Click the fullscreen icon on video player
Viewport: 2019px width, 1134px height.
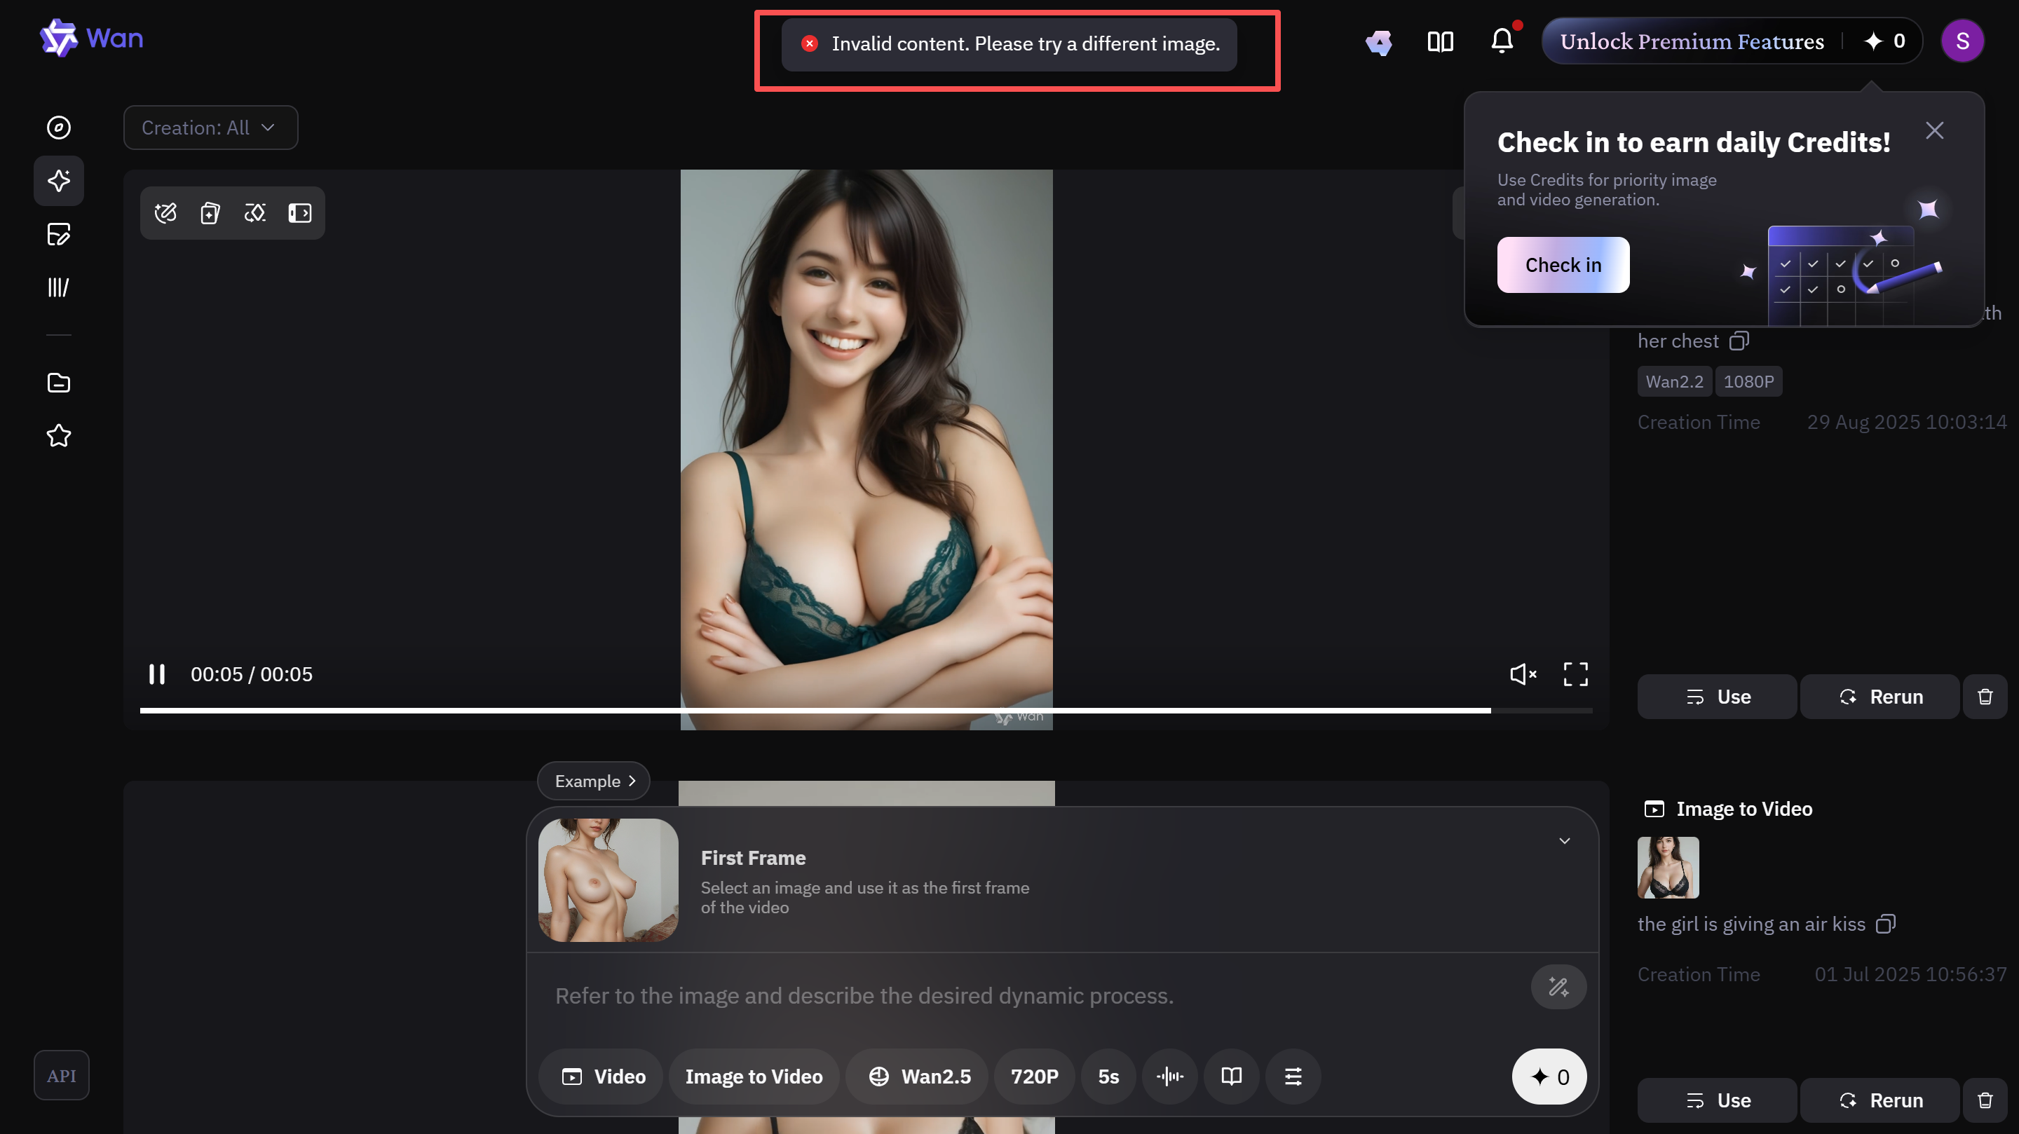click(1575, 674)
